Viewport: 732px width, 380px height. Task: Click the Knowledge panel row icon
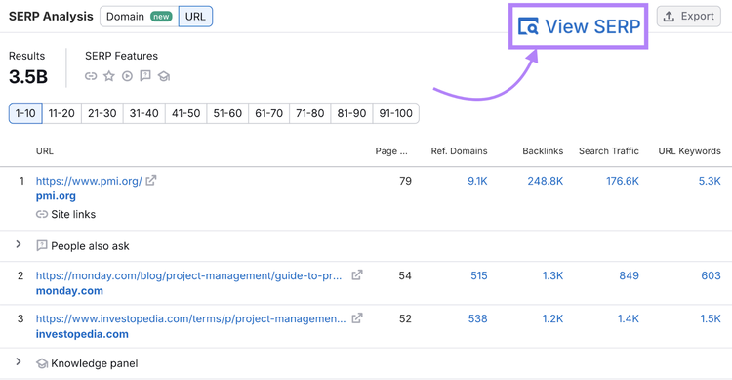point(42,363)
